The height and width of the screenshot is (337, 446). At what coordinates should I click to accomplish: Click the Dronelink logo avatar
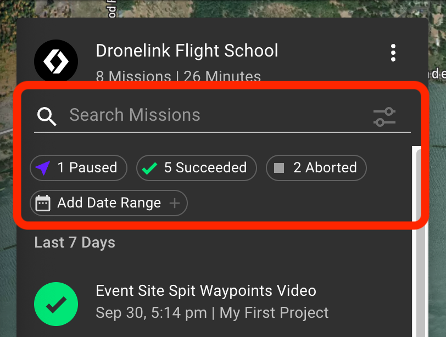56,61
